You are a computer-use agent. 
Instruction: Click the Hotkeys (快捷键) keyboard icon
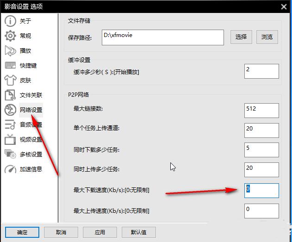point(10,66)
